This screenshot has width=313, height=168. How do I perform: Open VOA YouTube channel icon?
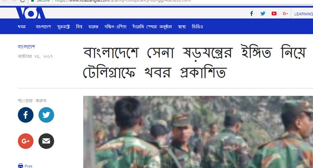274,13
